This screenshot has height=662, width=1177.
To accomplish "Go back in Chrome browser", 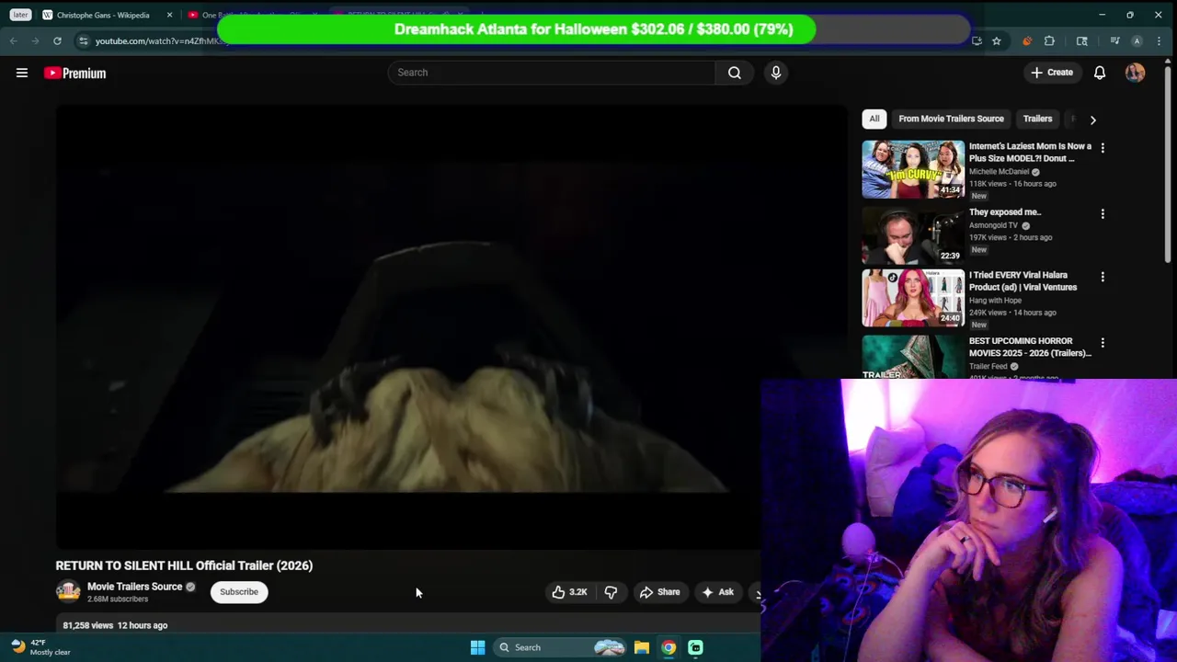I will [x=13, y=40].
